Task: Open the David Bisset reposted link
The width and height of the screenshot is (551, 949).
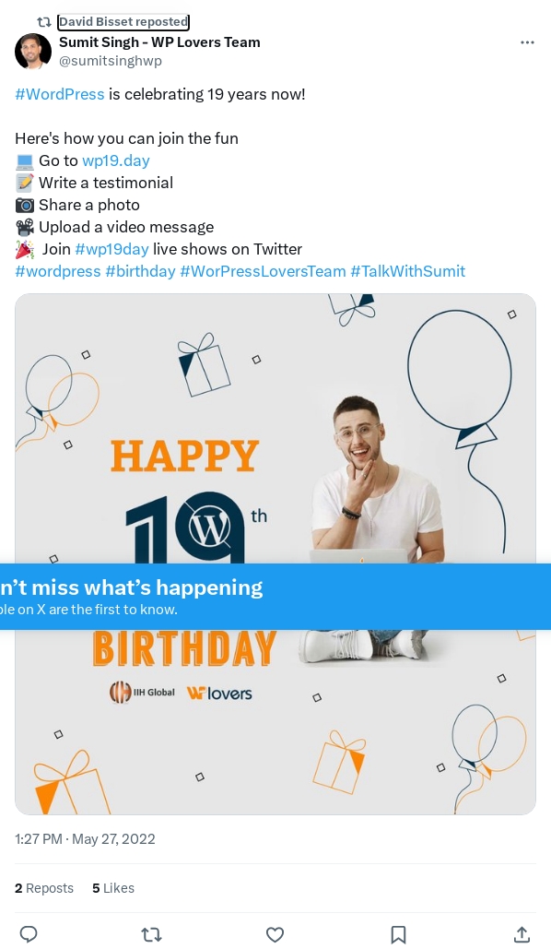Action: coord(123,22)
